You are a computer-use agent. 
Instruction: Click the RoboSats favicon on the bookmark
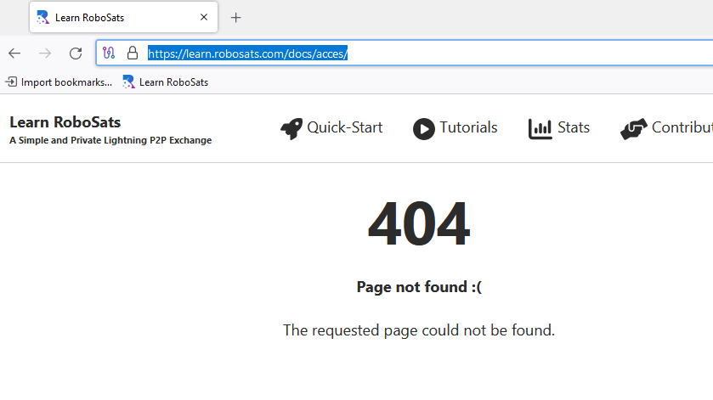(128, 82)
